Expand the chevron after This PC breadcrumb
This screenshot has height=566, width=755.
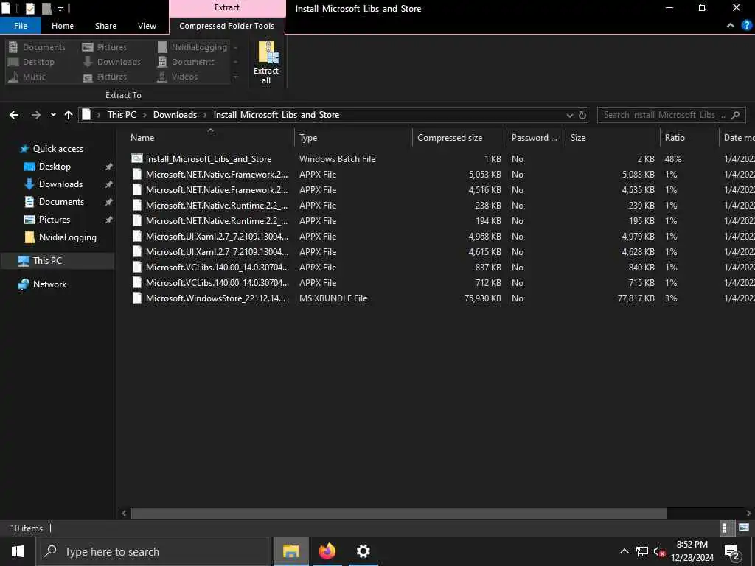click(x=145, y=115)
